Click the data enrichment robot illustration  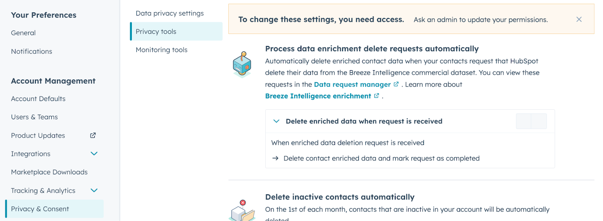[242, 64]
